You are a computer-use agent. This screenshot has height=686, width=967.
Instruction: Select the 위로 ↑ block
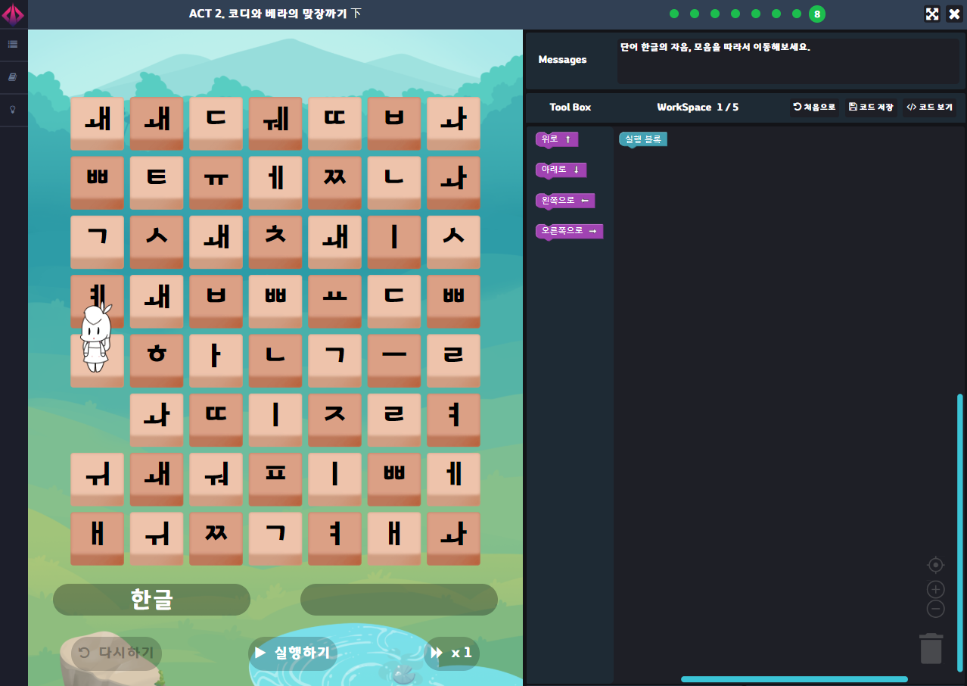[x=557, y=139]
